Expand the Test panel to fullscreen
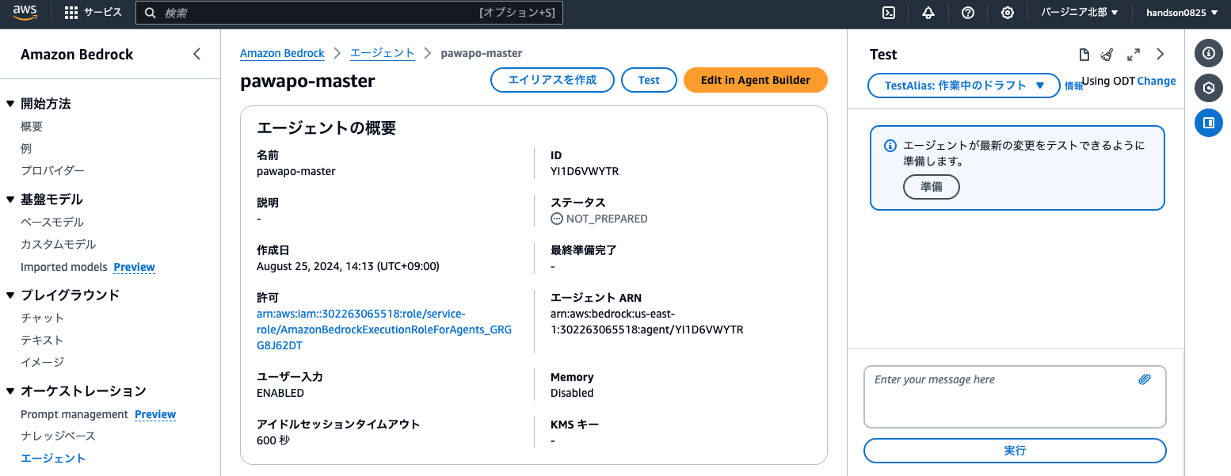This screenshot has width=1231, height=476. [1134, 55]
